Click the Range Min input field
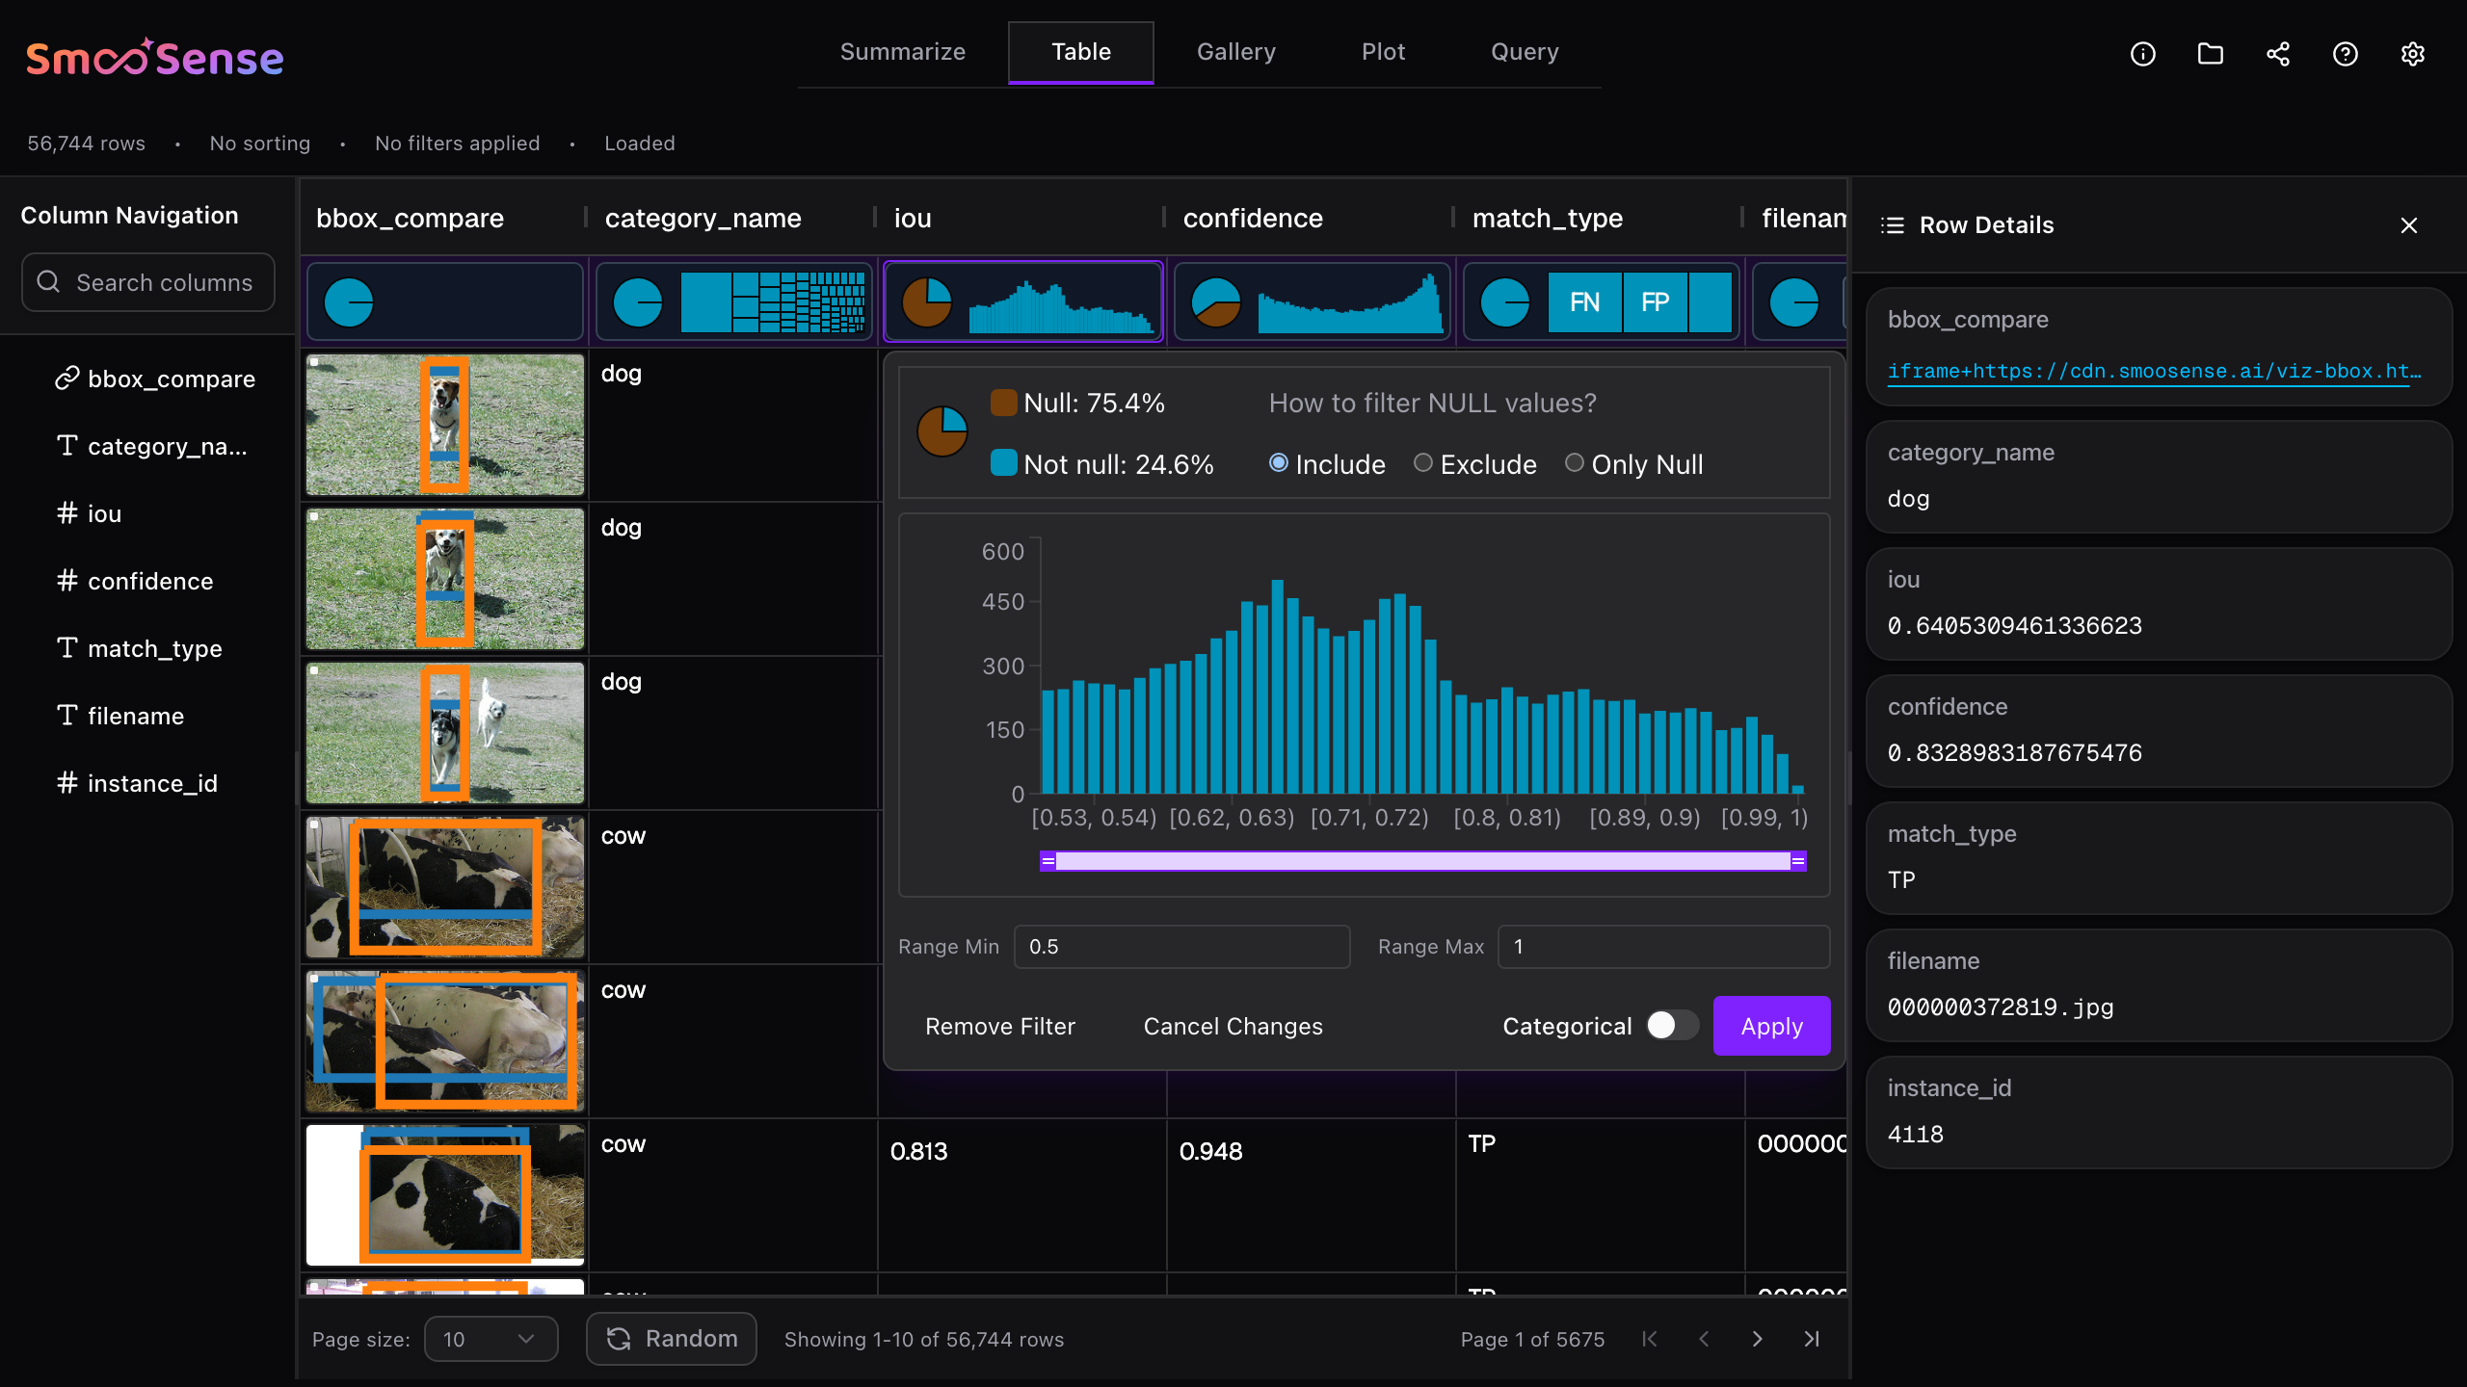2467x1387 pixels. [1180, 947]
